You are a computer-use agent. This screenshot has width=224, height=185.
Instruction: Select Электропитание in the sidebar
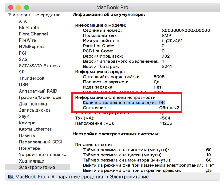[37, 167]
